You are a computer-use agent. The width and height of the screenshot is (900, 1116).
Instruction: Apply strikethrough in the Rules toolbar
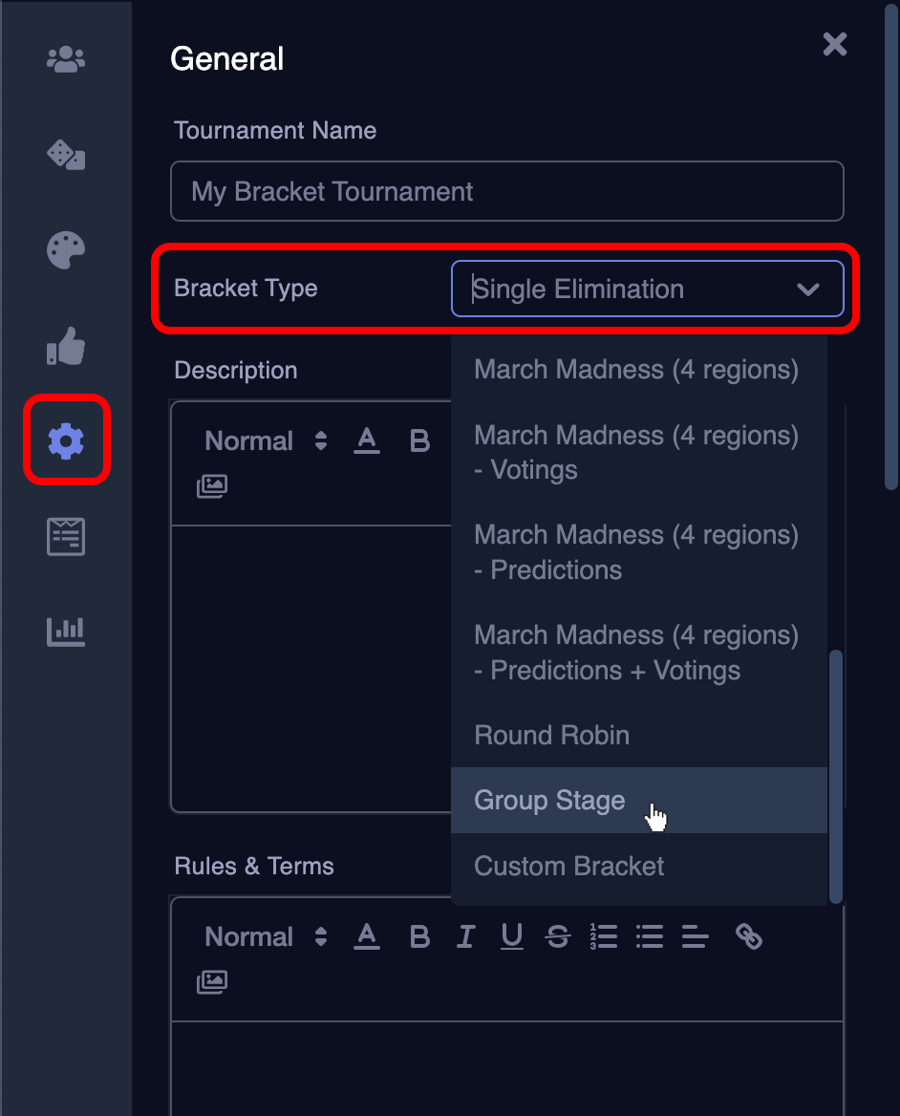(x=558, y=936)
